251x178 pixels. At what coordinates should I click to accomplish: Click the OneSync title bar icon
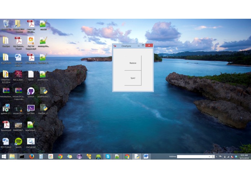point(115,46)
